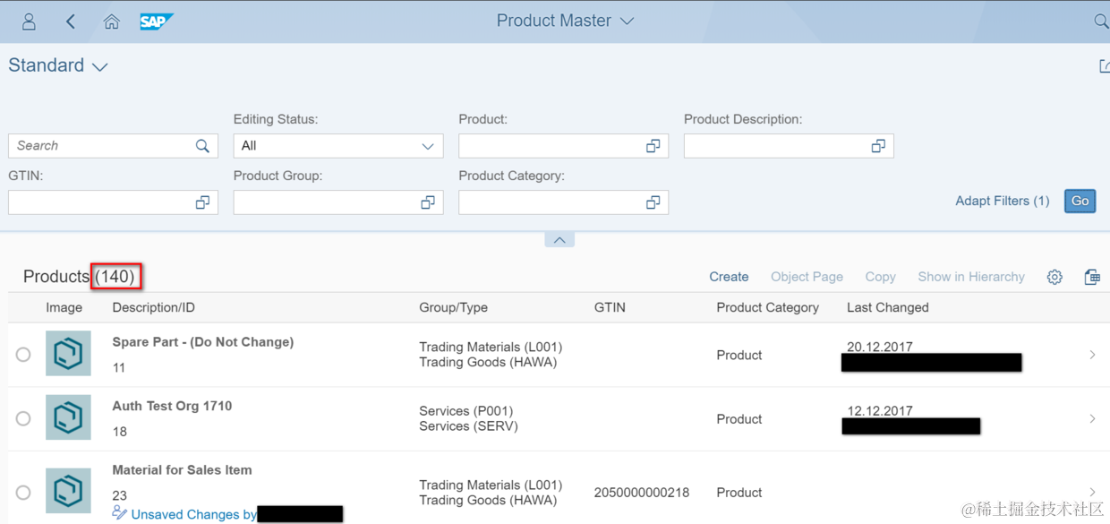Click Show in Hierarchy button
This screenshot has height=524, width=1110.
tap(971, 277)
